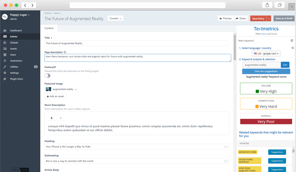Go back with browser back arrow

coord(25,5)
